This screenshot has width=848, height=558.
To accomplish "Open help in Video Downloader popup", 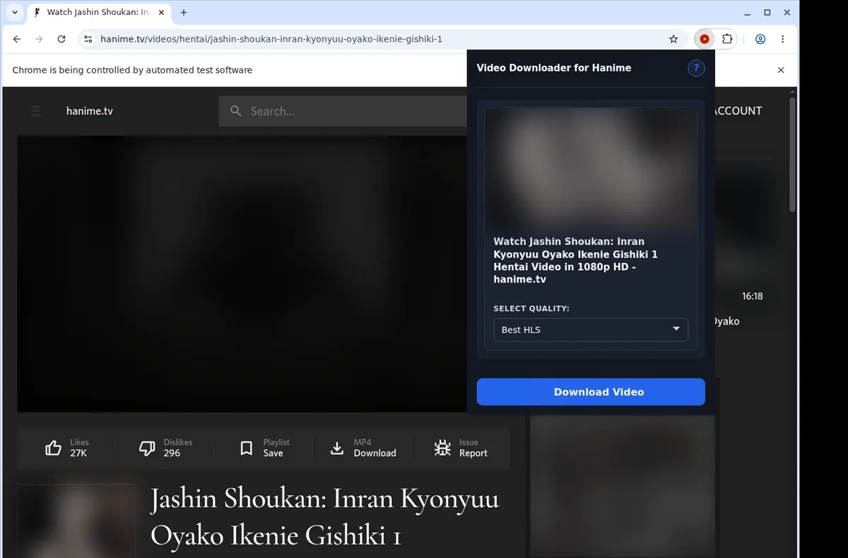I will (696, 68).
